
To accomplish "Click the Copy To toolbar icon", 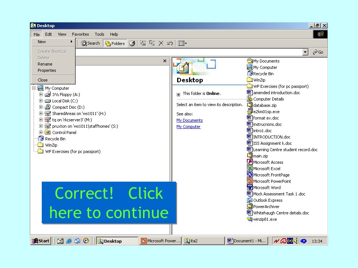I will tap(152, 43).
